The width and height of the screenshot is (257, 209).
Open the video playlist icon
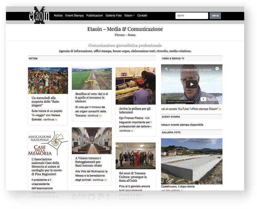coord(166,69)
